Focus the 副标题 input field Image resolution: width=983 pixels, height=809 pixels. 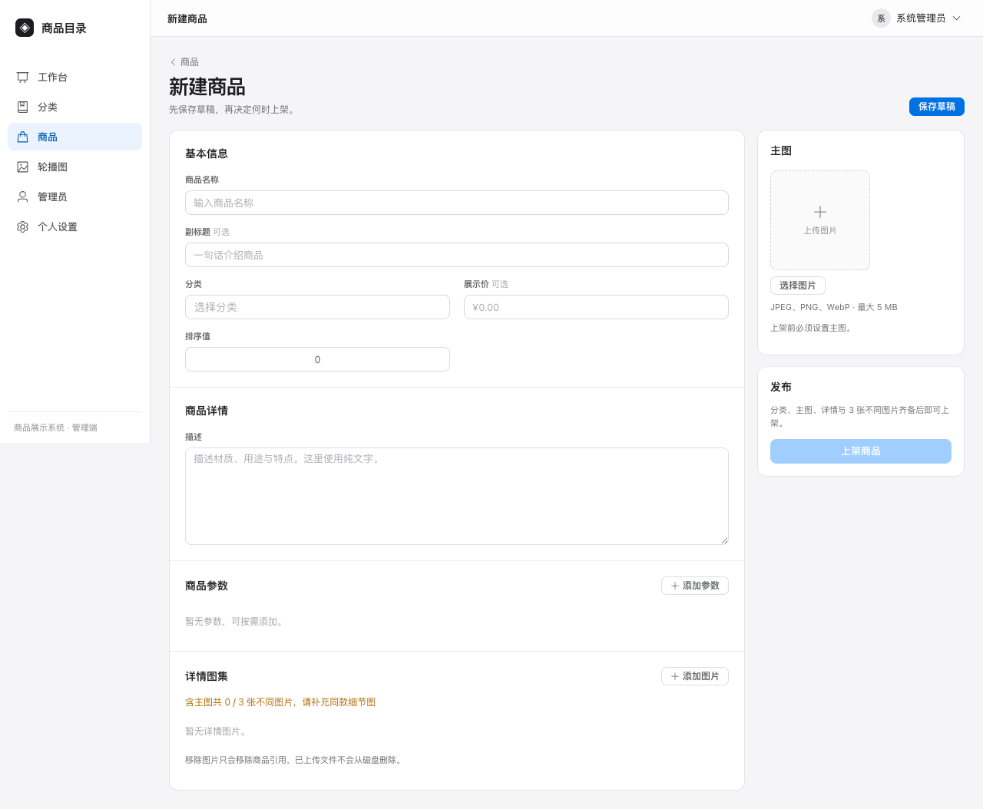(457, 255)
